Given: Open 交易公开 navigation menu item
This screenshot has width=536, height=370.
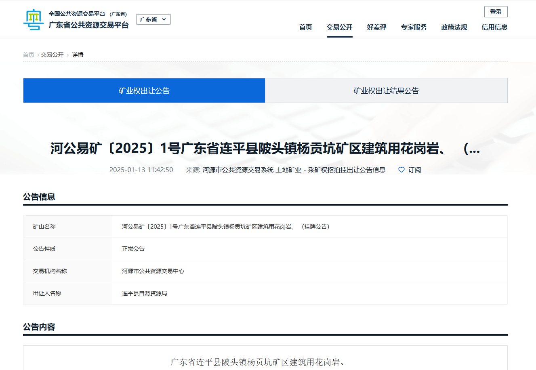Looking at the screenshot, I should point(339,27).
